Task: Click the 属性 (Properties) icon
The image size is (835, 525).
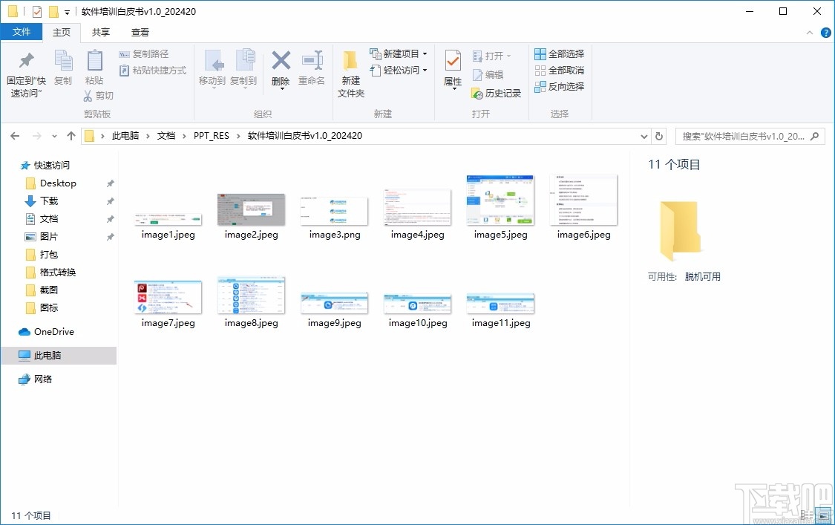Action: (x=452, y=67)
